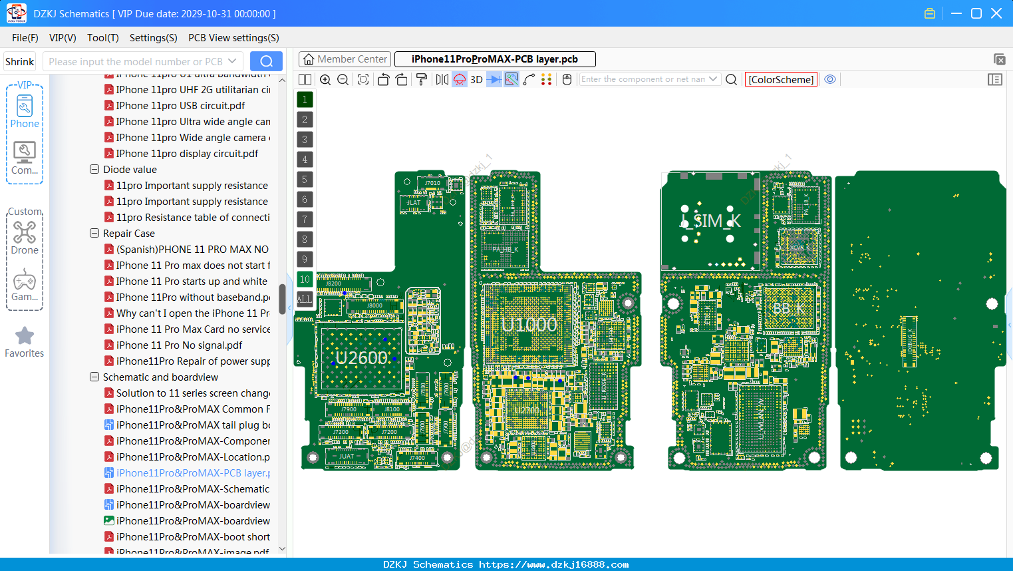Show PCB layer 10
Screen dimensions: 1013x571
[305, 279]
